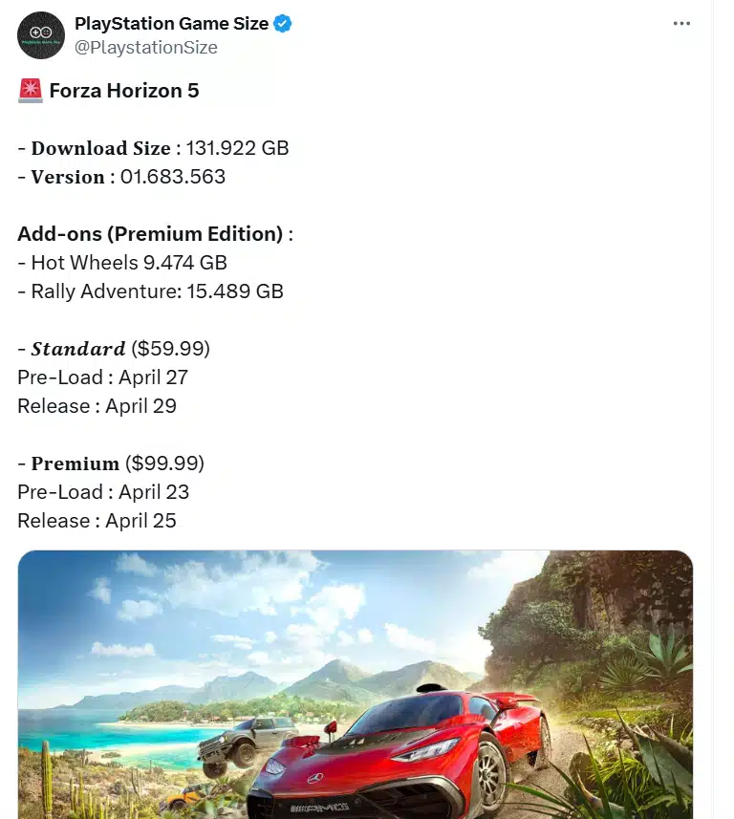Screen dimensions: 734x819
Task: Open the PlayStation Game Size display name
Action: point(172,24)
